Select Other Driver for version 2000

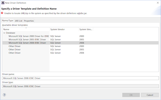click(15, 46)
